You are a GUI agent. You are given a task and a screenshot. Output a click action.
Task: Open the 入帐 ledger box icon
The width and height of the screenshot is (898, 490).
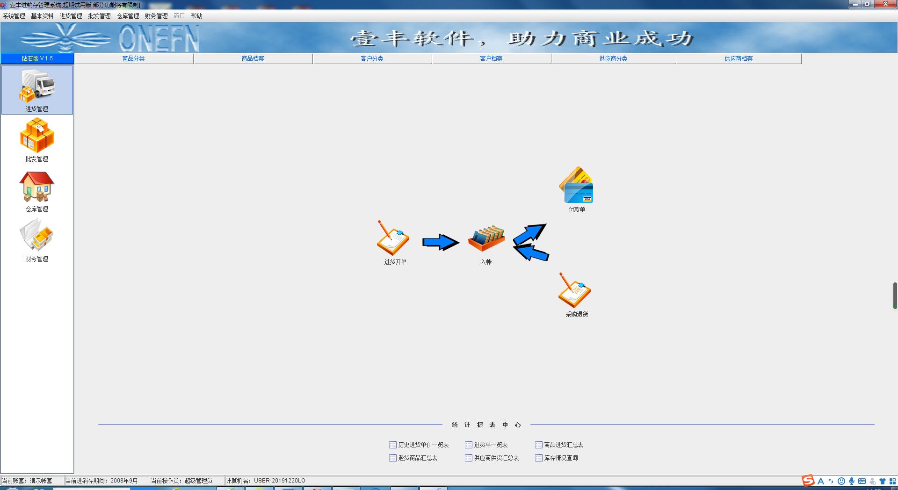point(486,245)
